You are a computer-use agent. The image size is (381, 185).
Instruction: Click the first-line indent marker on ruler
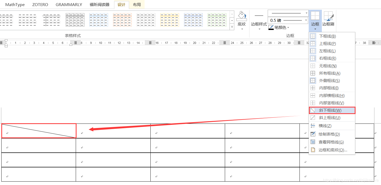[x=6, y=41]
